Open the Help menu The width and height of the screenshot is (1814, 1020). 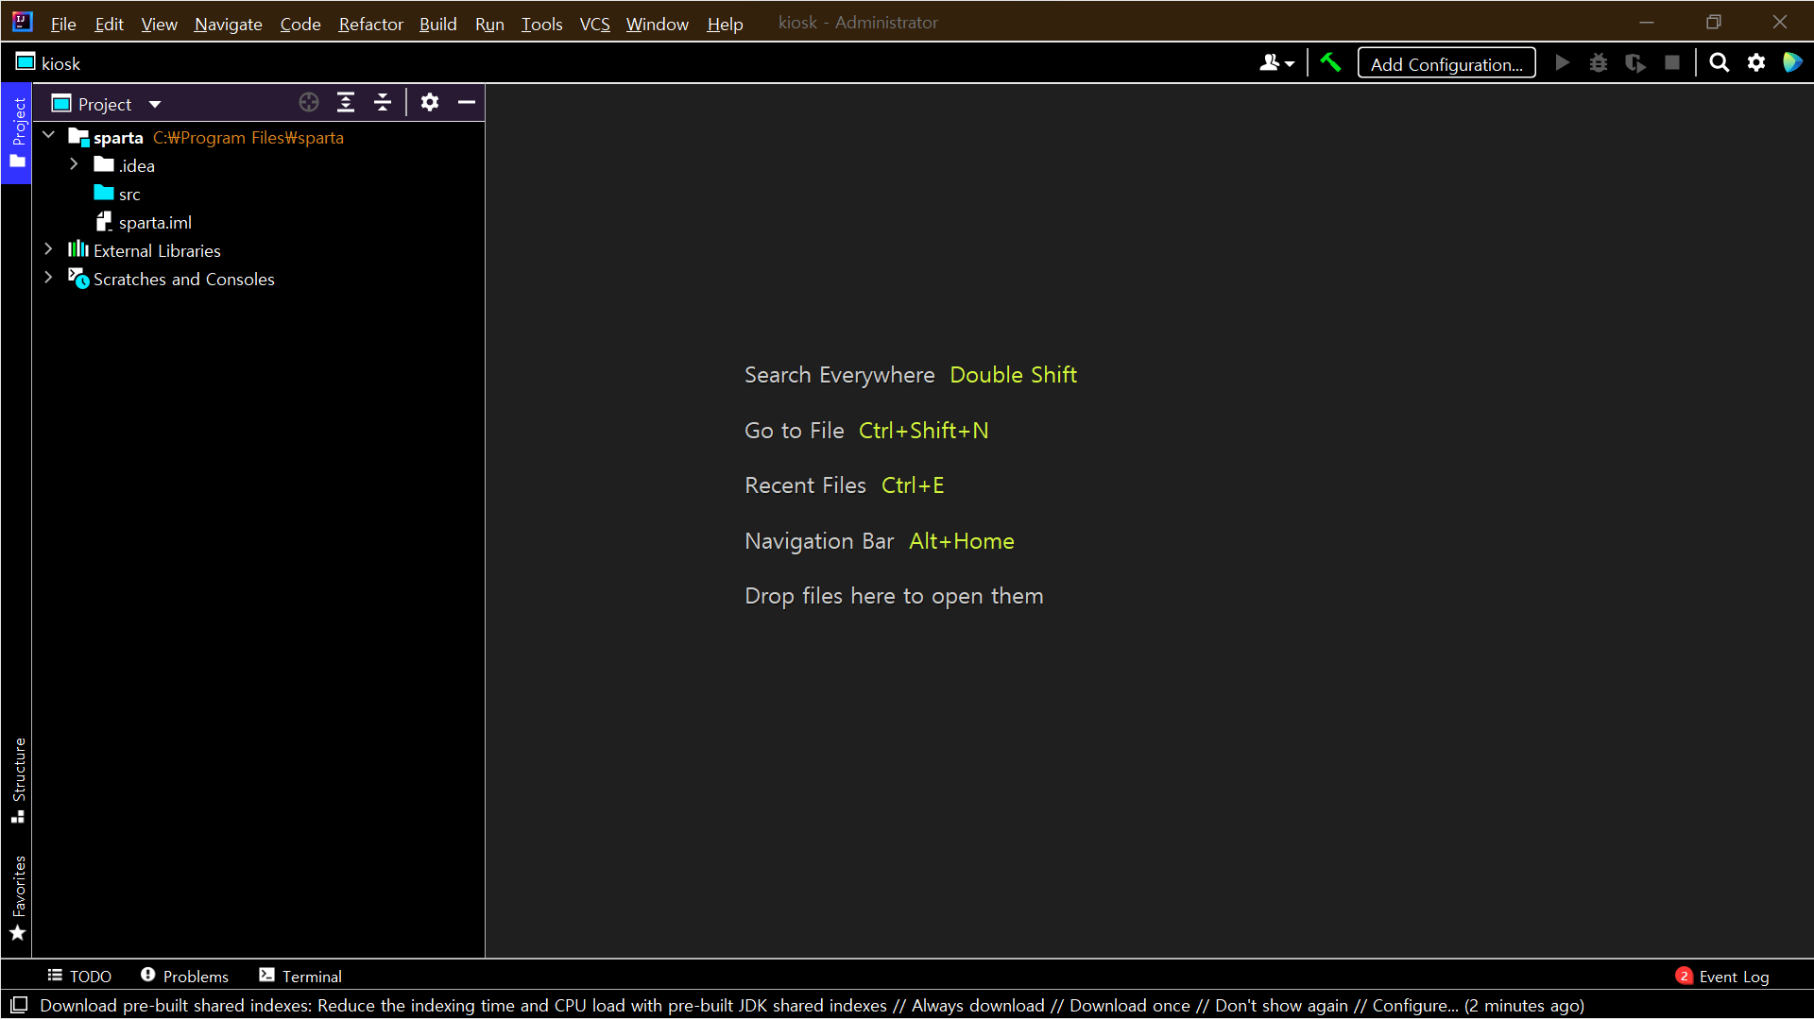tap(726, 24)
